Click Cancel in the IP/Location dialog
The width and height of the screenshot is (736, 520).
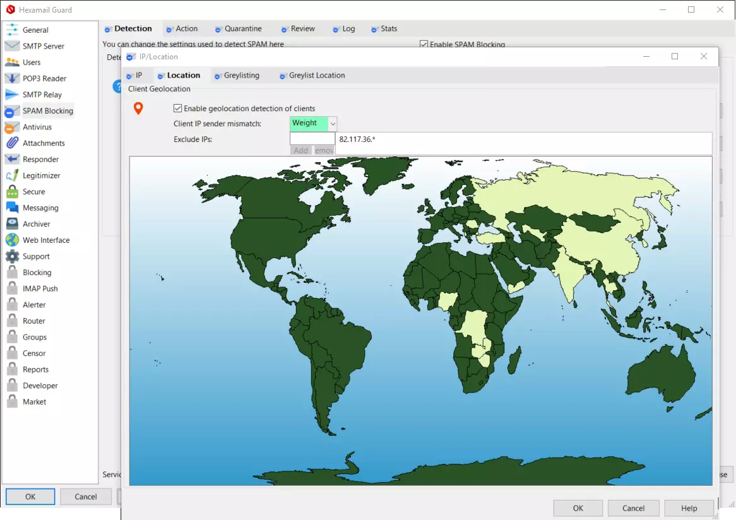(633, 508)
